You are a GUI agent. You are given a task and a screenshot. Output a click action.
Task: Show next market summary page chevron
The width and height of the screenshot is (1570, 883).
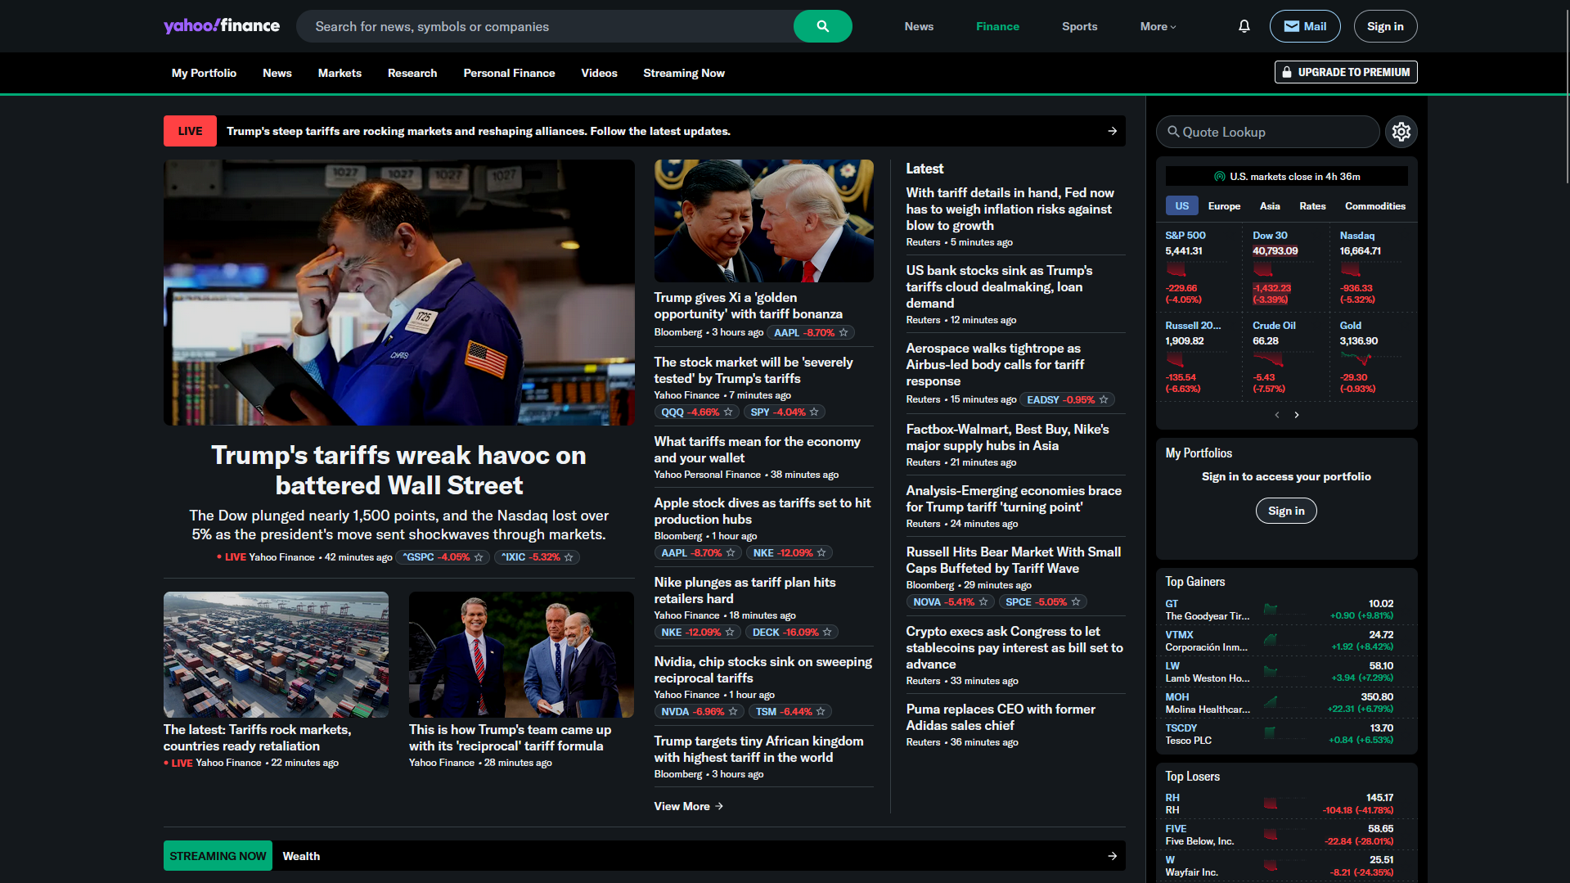[x=1296, y=415]
